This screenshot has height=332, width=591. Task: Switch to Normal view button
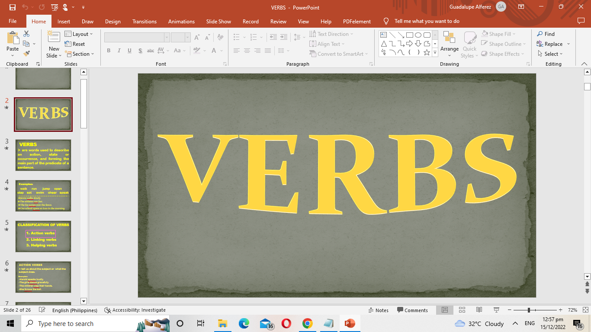point(444,310)
